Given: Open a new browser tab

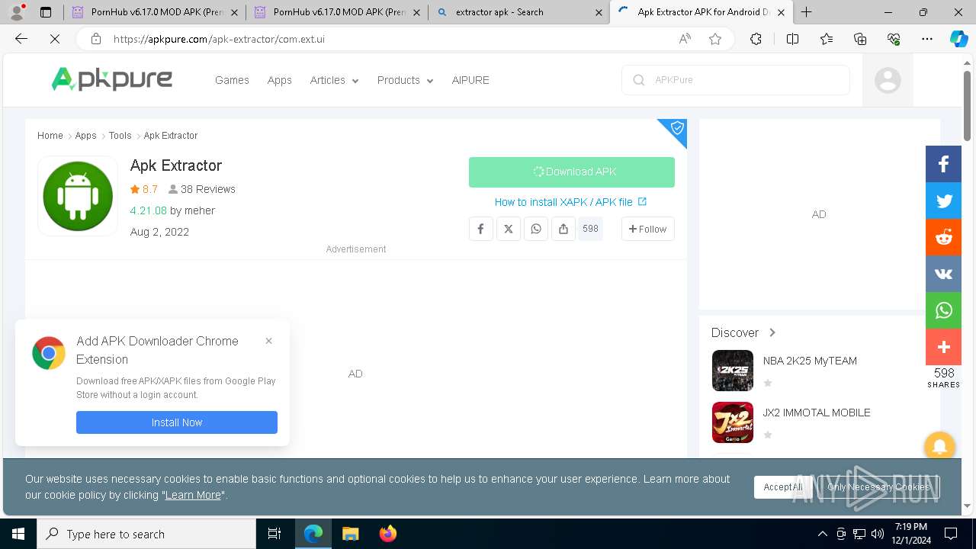Looking at the screenshot, I should tap(806, 12).
